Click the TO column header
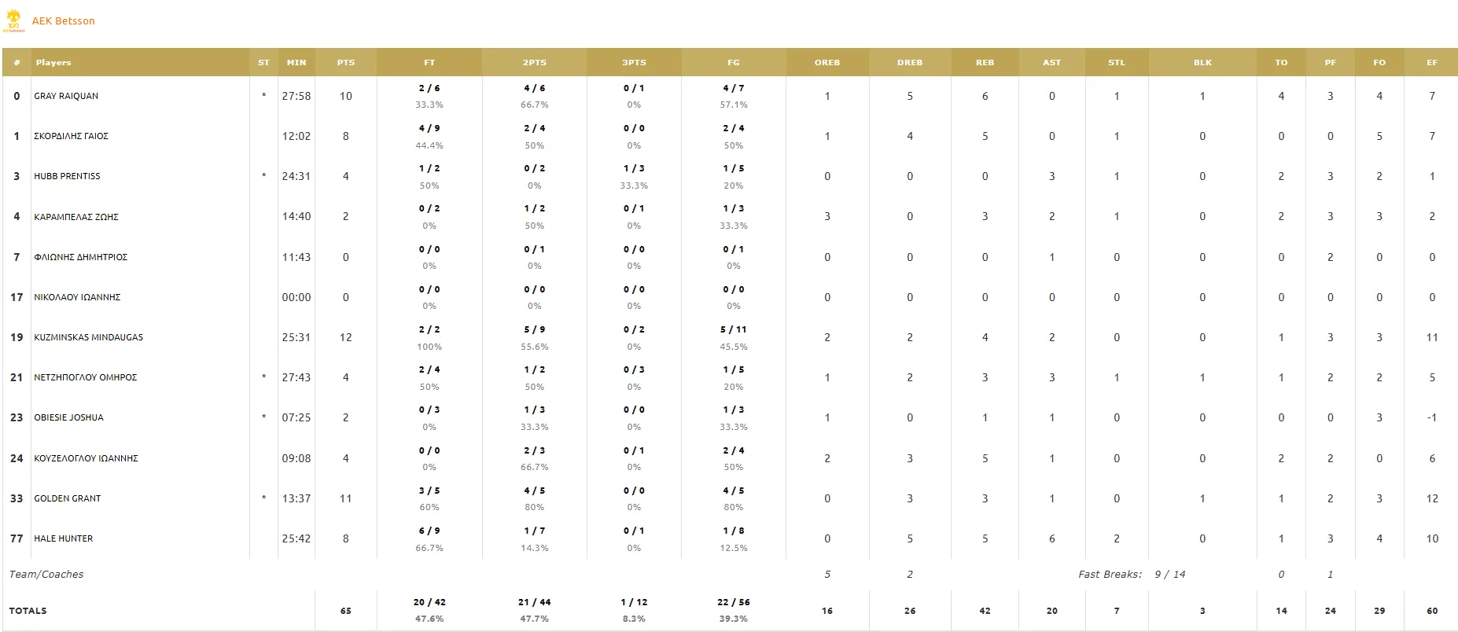The image size is (1458, 632). [x=1281, y=62]
